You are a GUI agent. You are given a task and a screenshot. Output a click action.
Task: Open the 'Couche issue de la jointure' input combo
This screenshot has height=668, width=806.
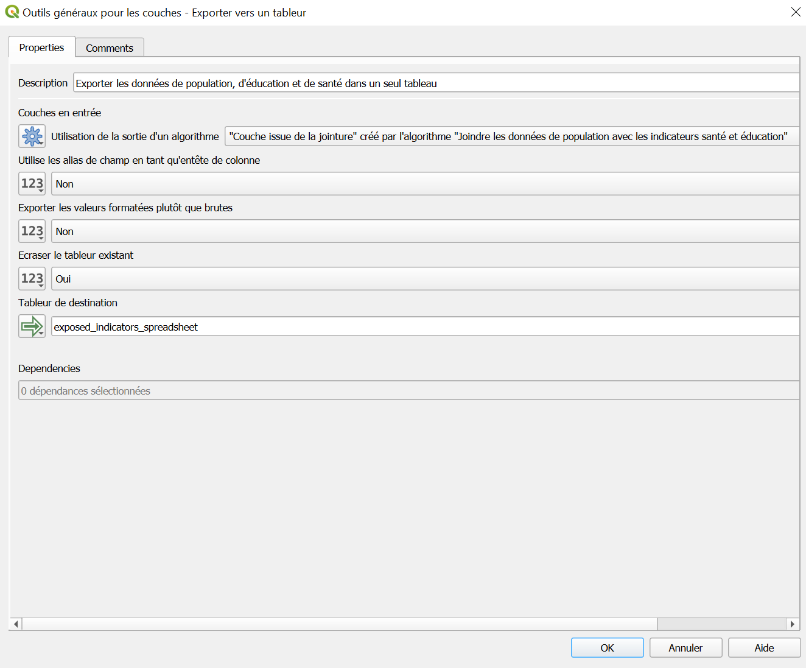(511, 136)
